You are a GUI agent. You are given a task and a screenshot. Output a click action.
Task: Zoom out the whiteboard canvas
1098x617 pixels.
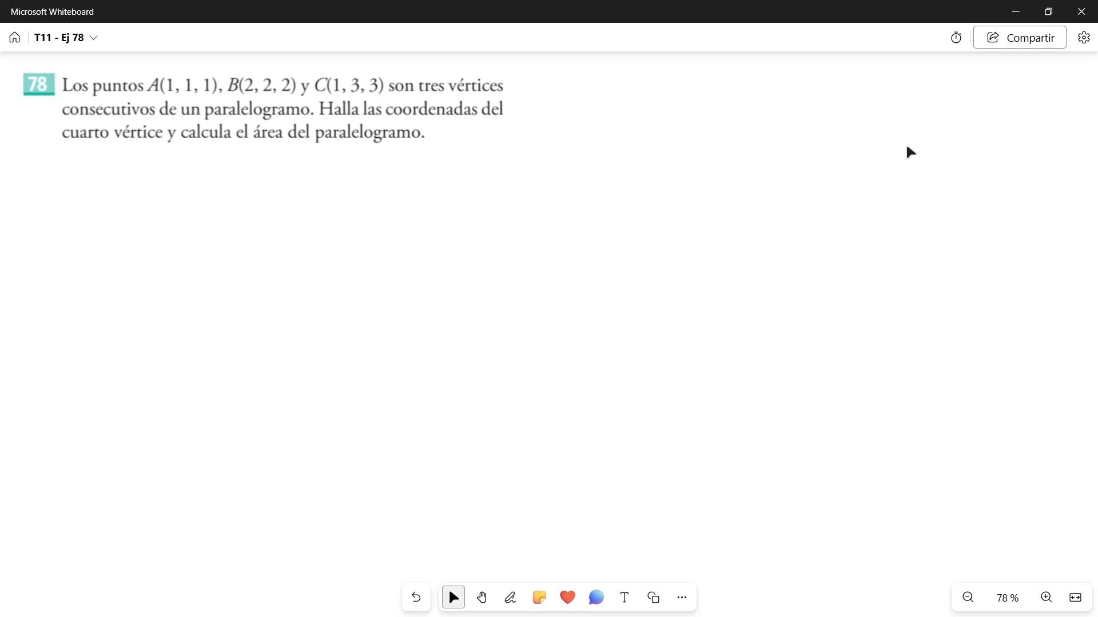tap(968, 598)
